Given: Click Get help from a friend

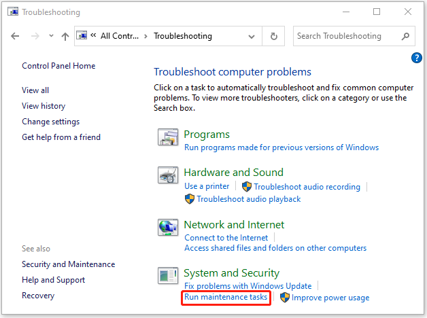Looking at the screenshot, I should [61, 137].
